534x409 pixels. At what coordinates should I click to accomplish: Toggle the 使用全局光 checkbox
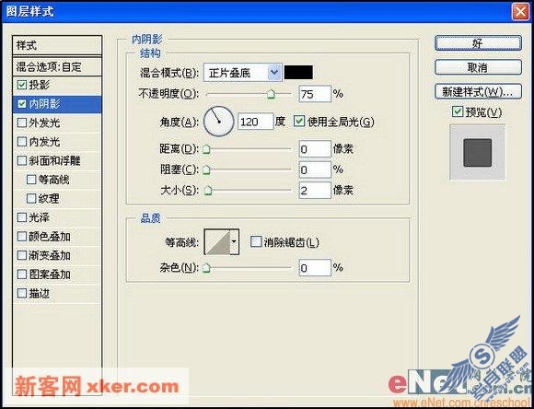point(298,122)
